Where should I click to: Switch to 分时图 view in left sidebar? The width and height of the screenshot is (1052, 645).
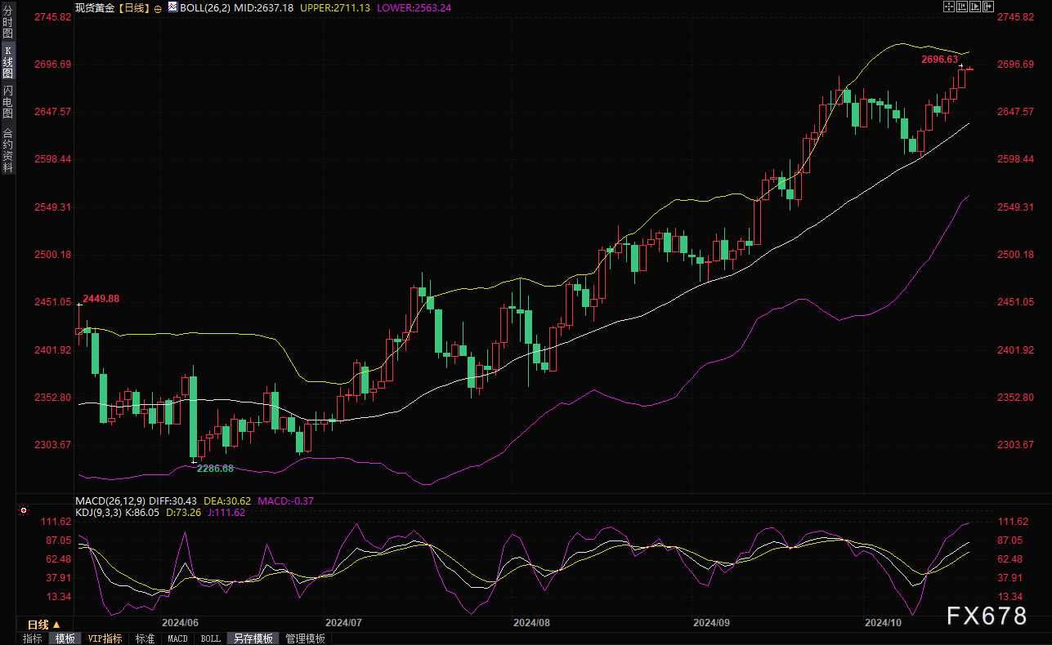[x=7, y=26]
